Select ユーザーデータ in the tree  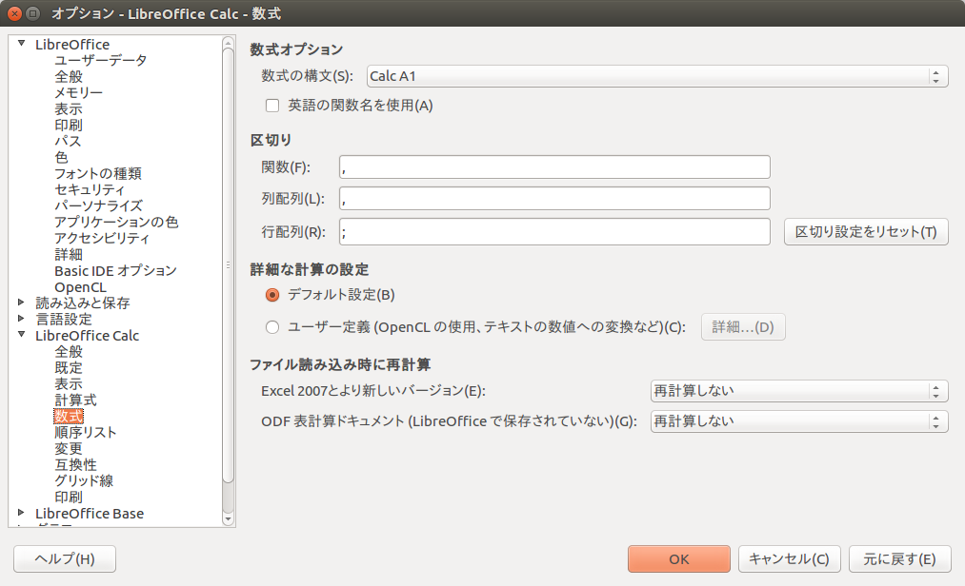[x=100, y=60]
